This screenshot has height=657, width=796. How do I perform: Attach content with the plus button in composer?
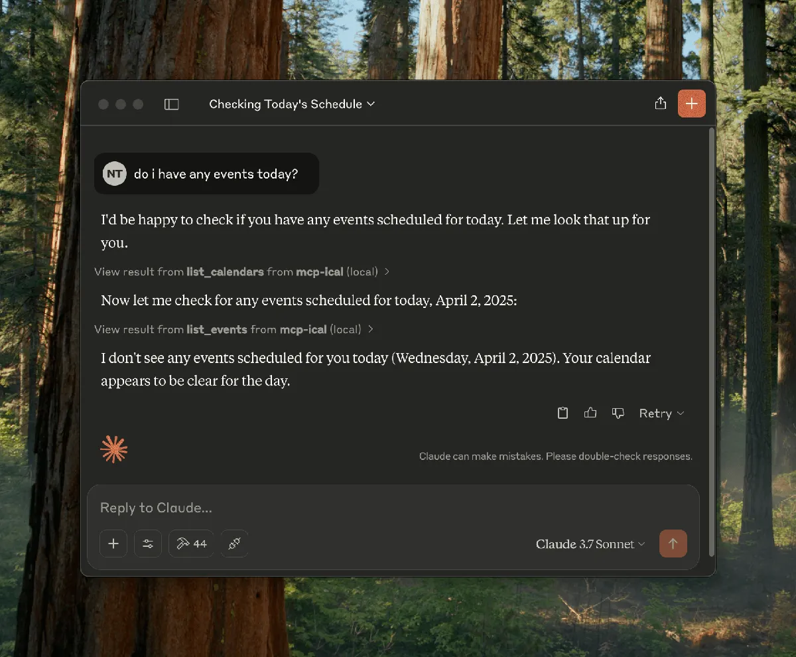point(113,544)
